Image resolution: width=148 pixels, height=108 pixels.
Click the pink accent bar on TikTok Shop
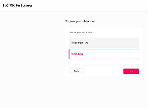[x=69, y=54]
